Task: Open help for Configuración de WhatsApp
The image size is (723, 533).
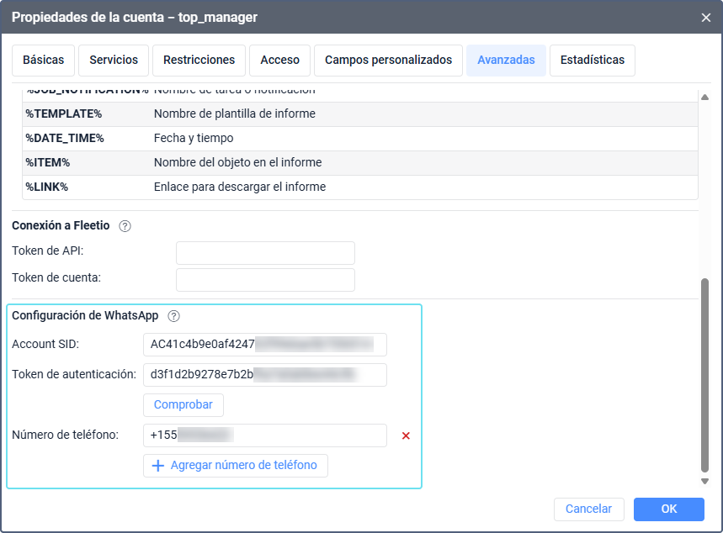Action: pyautogui.click(x=174, y=316)
